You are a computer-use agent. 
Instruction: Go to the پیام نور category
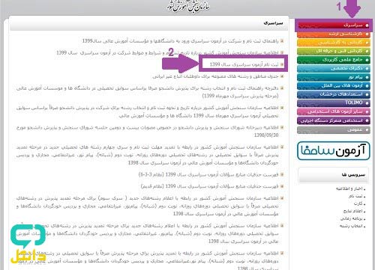[334, 77]
